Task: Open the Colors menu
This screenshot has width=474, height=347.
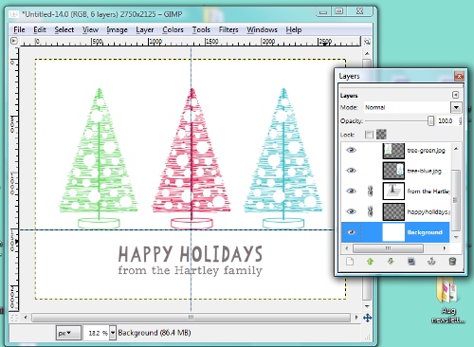Action: [173, 29]
